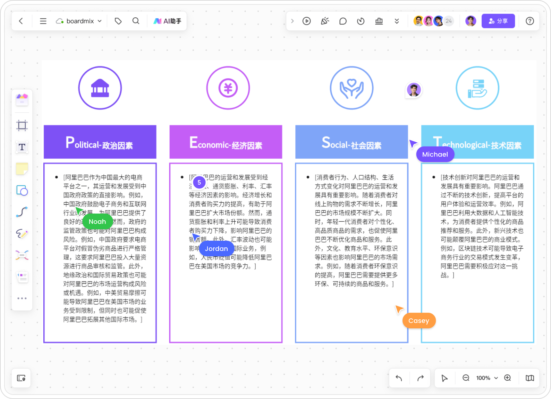Select the Pen drawing tool
The height and width of the screenshot is (399, 551).
coord(22,234)
